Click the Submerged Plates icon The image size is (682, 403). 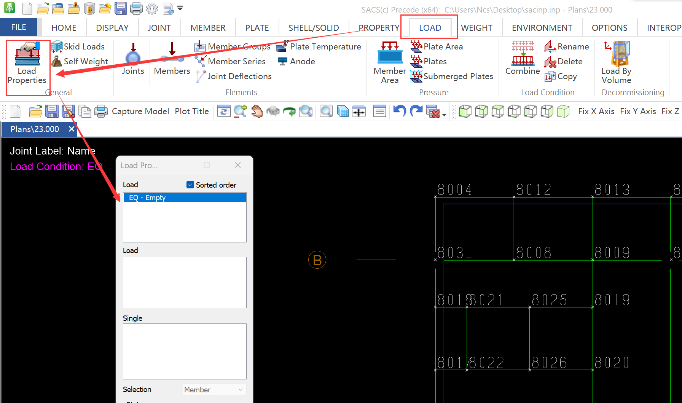(416, 76)
